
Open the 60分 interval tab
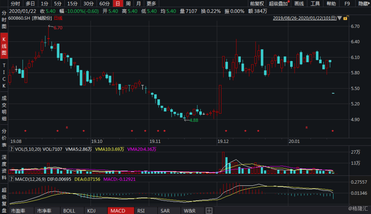[104, 4]
